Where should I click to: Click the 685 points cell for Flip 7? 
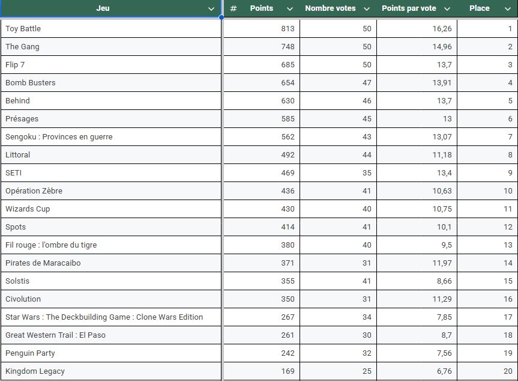[x=262, y=64]
